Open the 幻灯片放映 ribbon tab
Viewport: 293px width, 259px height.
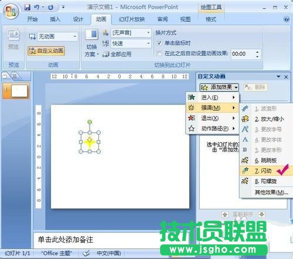pyautogui.click(x=132, y=19)
